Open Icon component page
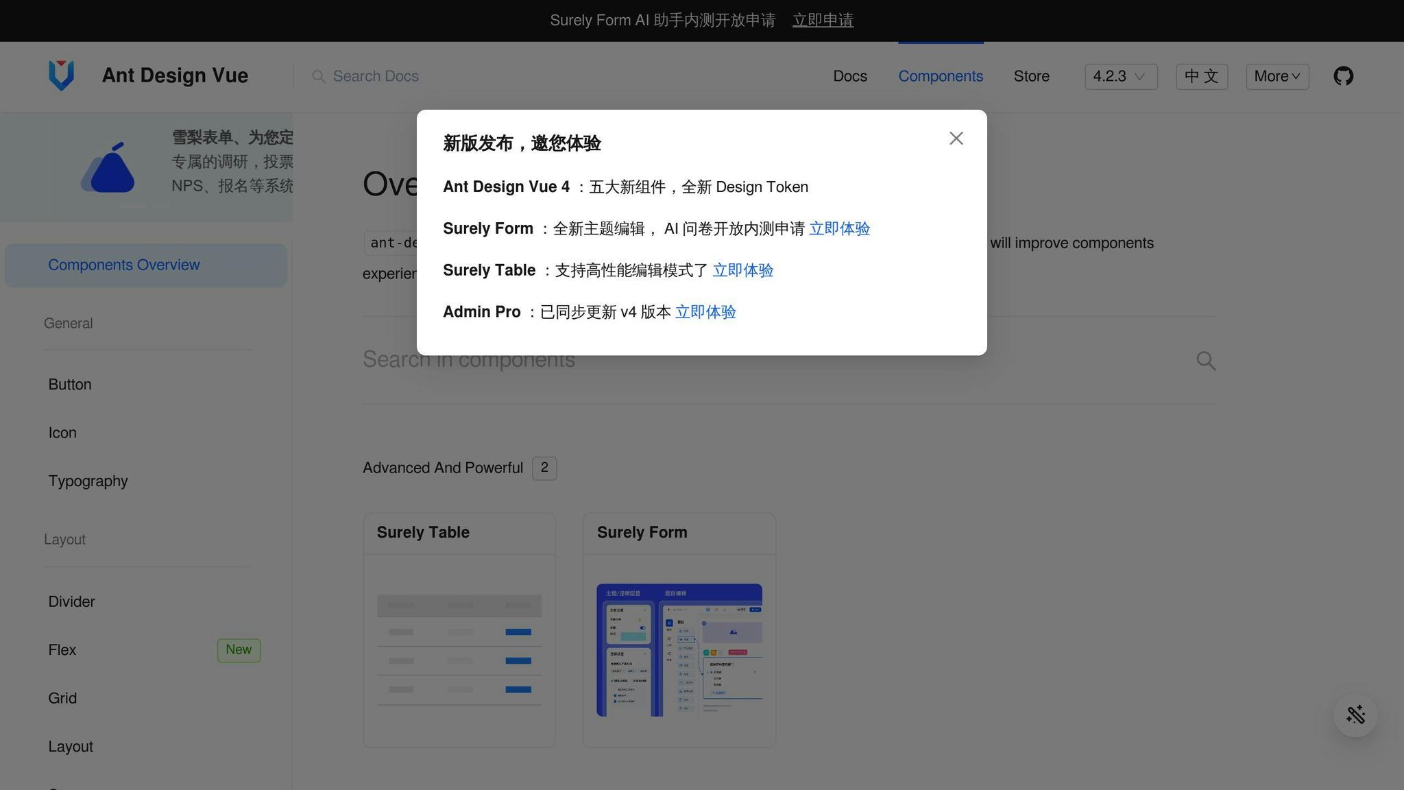The width and height of the screenshot is (1404, 790). click(62, 433)
